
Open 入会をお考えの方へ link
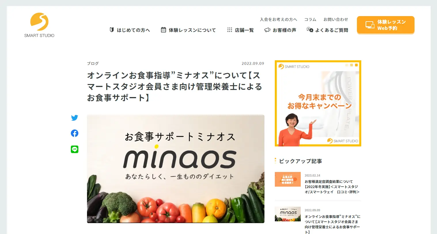tap(278, 20)
